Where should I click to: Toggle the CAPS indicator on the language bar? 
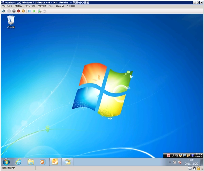click(x=197, y=154)
